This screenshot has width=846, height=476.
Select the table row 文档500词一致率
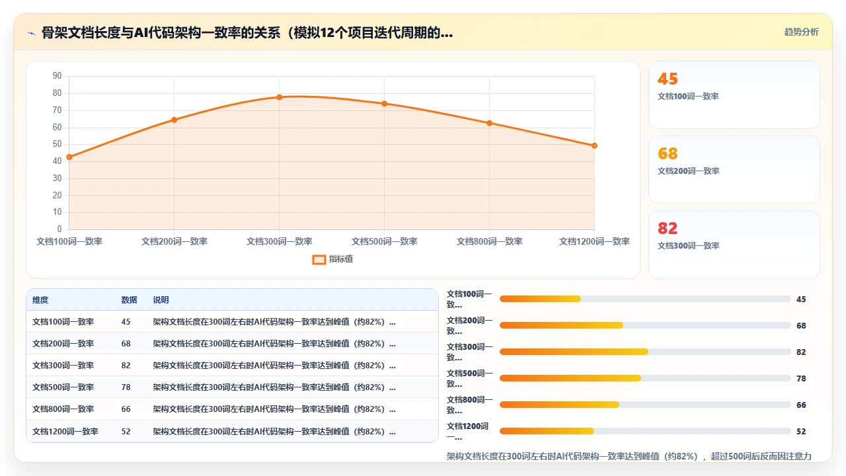(x=232, y=387)
